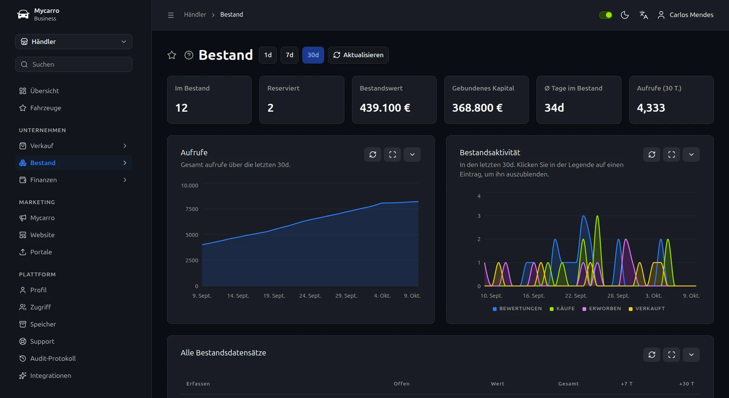Expand Aufrufe chart to fullscreen
Image resolution: width=729 pixels, height=398 pixels.
[x=393, y=154]
